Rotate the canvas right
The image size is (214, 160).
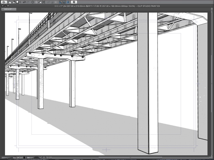pyautogui.click(x=45, y=158)
